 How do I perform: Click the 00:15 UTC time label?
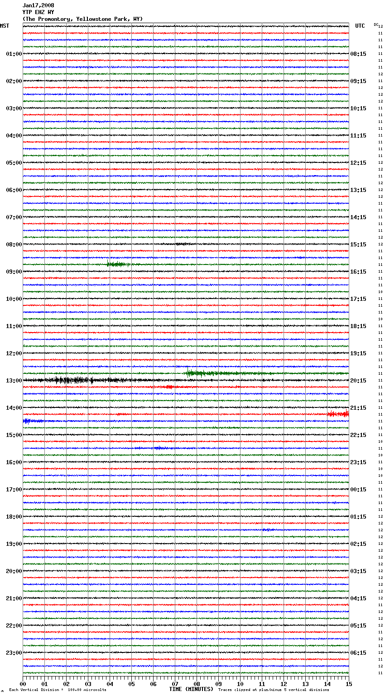click(358, 490)
